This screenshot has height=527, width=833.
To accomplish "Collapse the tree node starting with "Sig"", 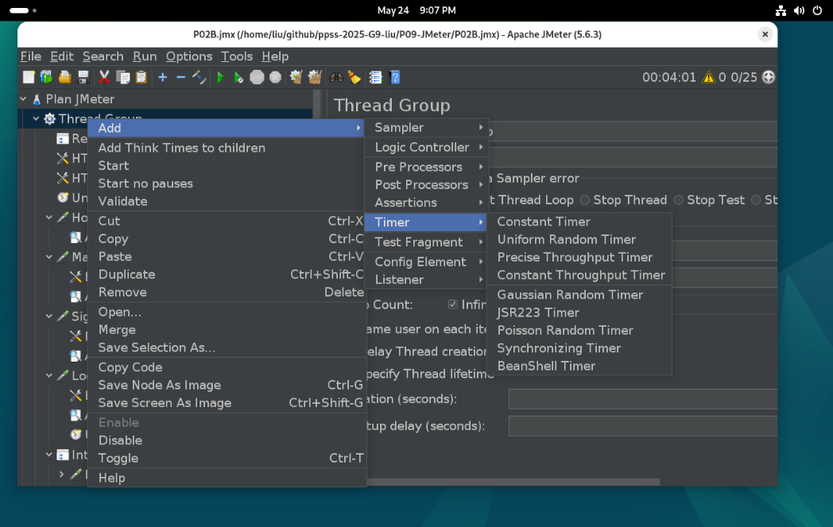I will [x=48, y=316].
